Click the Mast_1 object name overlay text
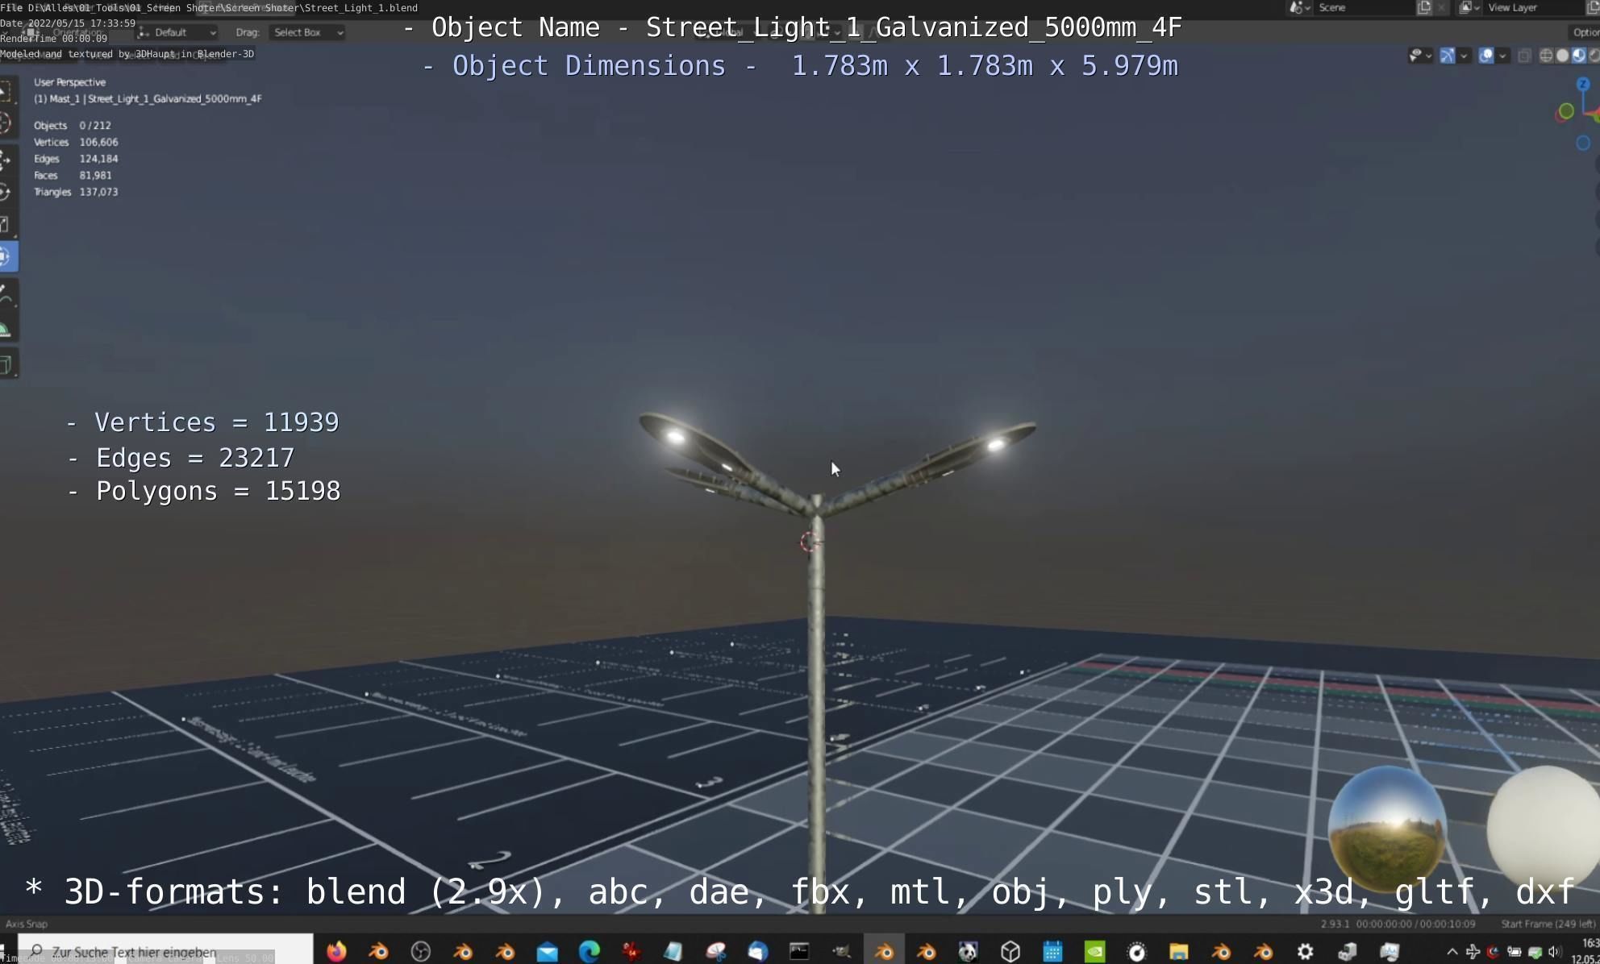The height and width of the screenshot is (964, 1600). pos(148,98)
